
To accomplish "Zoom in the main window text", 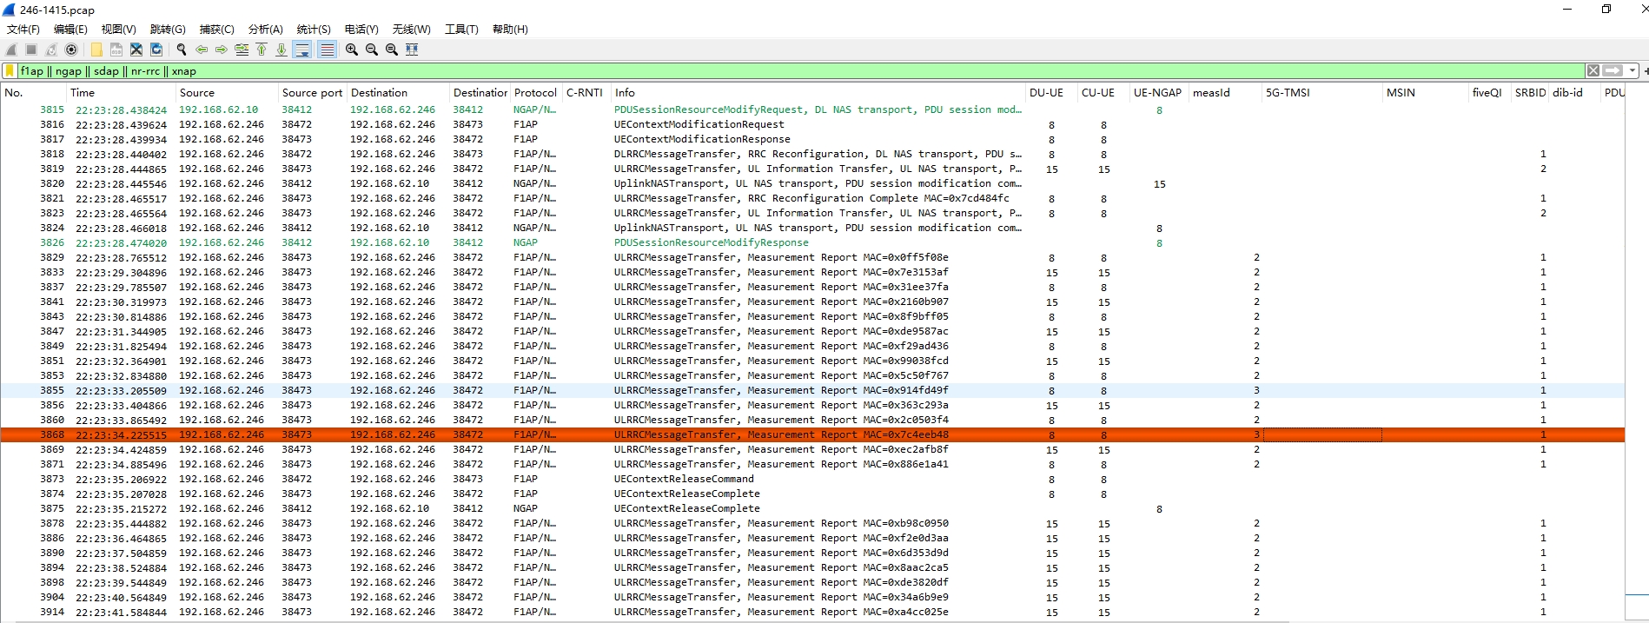I will 352,50.
